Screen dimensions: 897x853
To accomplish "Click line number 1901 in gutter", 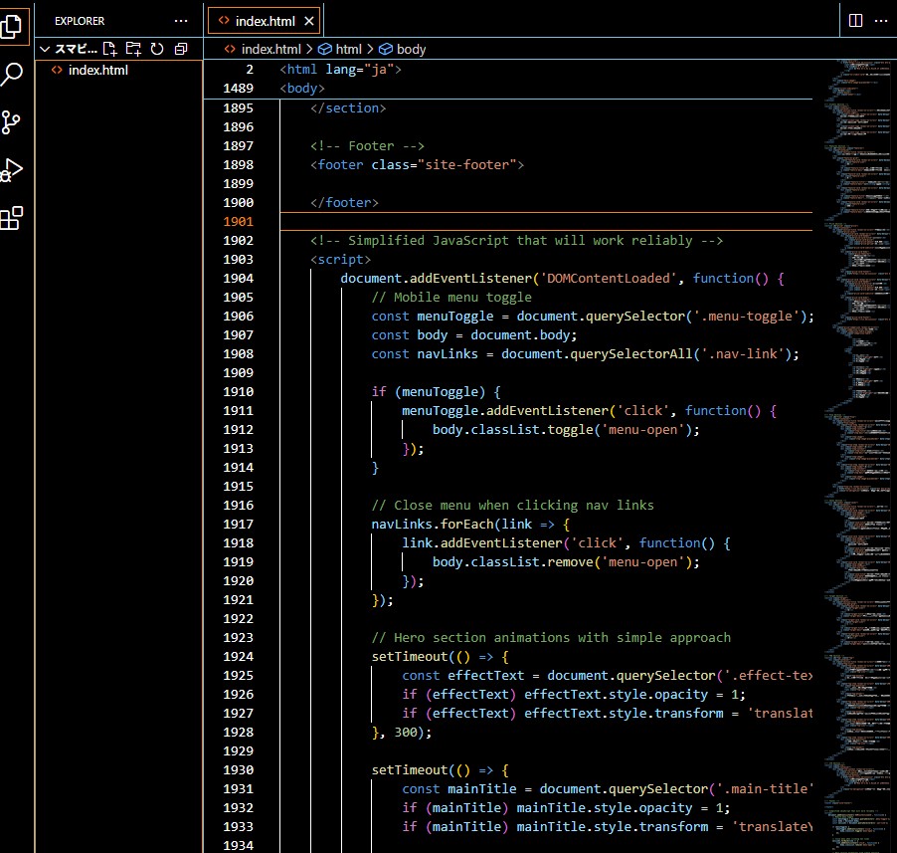I will [238, 222].
